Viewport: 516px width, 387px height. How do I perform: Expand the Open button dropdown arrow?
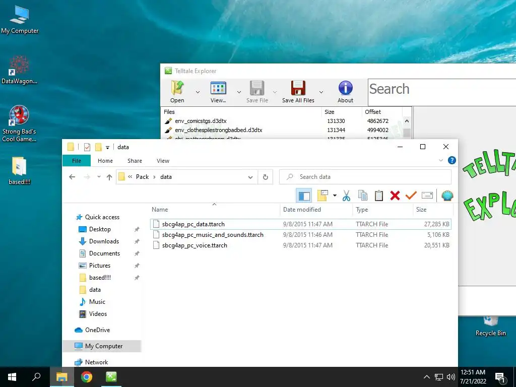click(198, 92)
